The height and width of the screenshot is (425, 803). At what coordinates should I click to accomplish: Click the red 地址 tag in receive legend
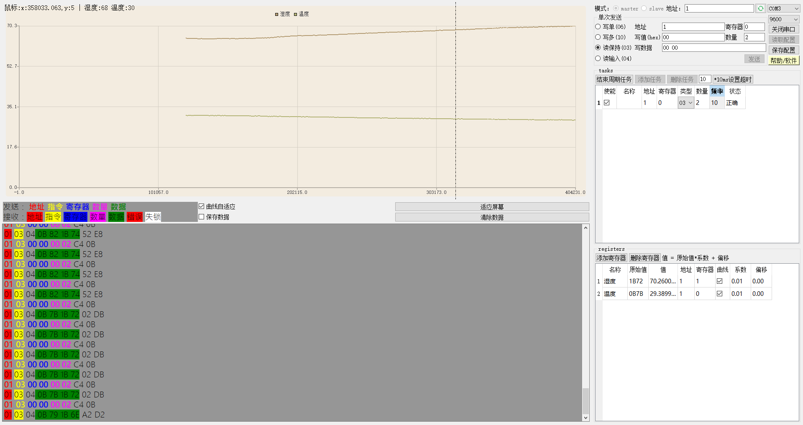[35, 216]
